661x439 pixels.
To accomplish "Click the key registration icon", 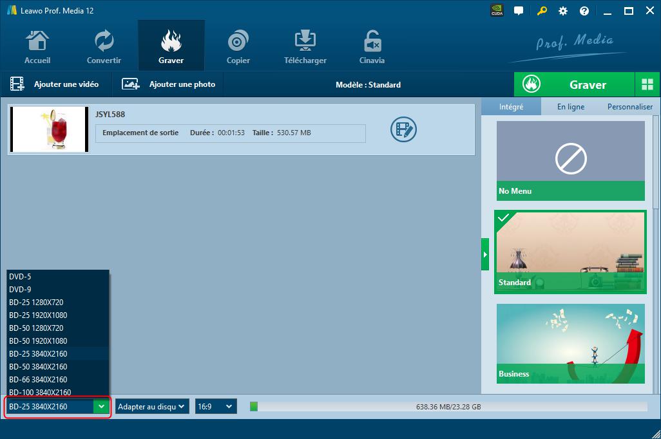I will pyautogui.click(x=542, y=11).
